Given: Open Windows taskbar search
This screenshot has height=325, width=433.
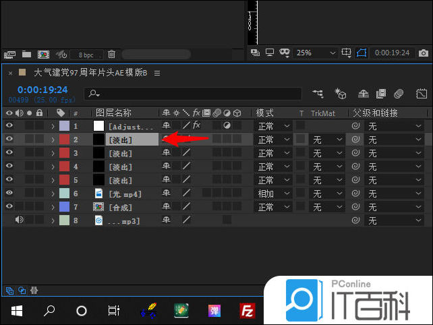Looking at the screenshot, I should click(49, 311).
